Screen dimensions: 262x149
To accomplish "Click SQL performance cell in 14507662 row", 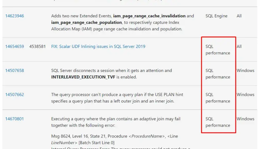I will pyautogui.click(x=218, y=98).
